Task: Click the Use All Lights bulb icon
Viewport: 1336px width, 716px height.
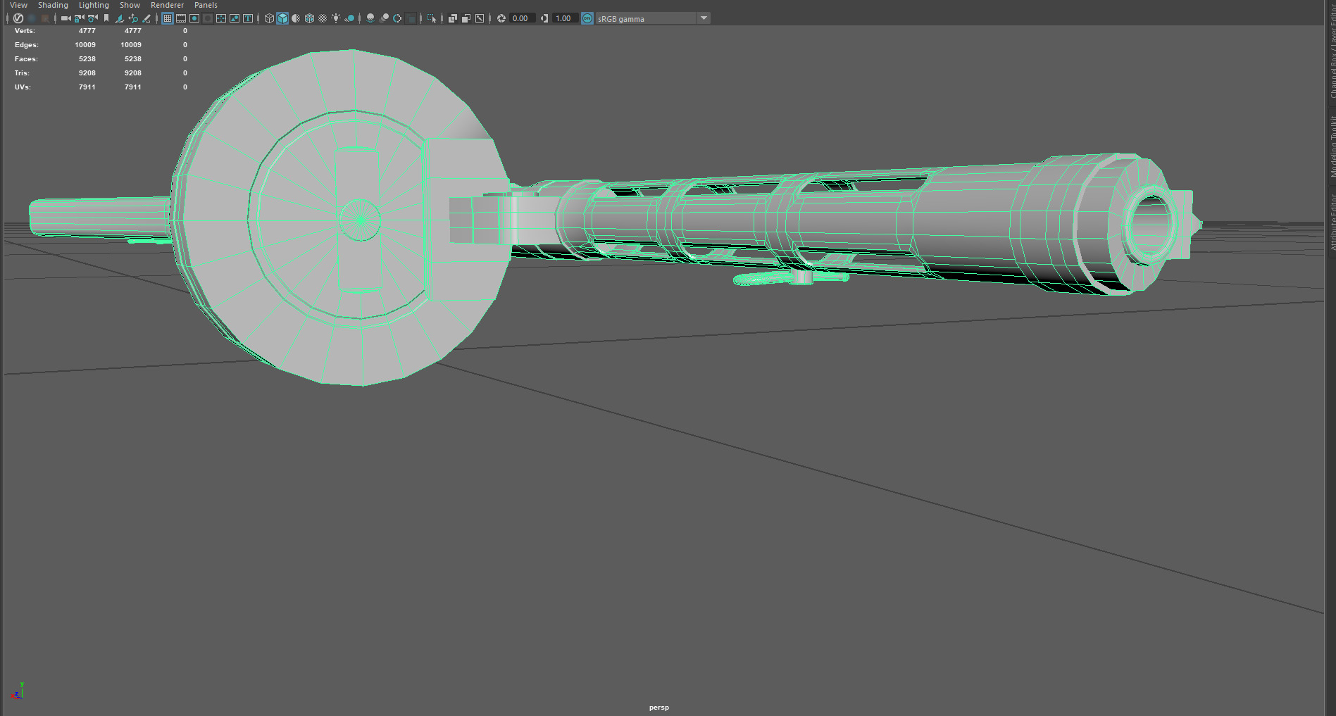Action: click(x=336, y=18)
